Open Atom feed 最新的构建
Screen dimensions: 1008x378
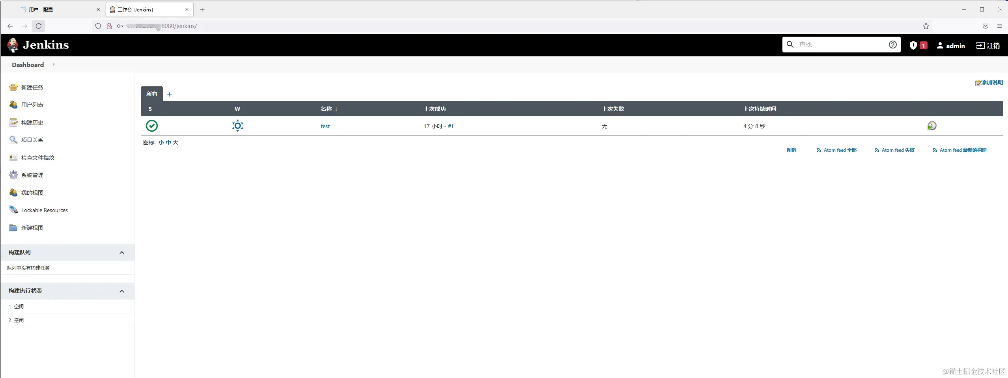pos(959,150)
